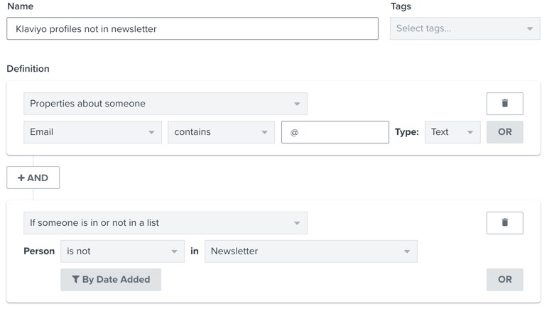
Task: Click the Tags label
Action: coord(401,6)
